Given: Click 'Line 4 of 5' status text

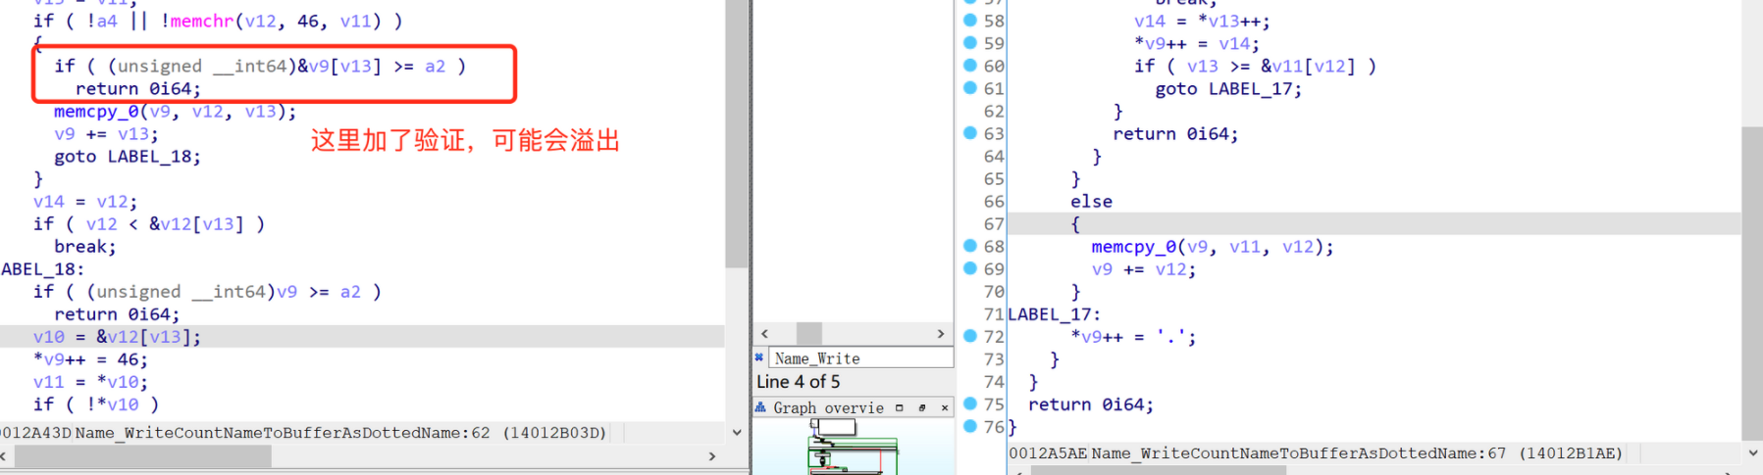Looking at the screenshot, I should pyautogui.click(x=798, y=381).
